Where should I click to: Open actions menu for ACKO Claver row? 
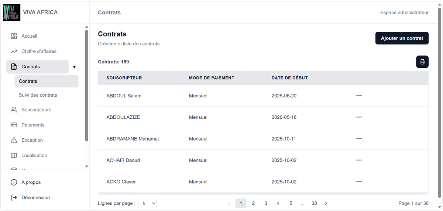point(359,182)
